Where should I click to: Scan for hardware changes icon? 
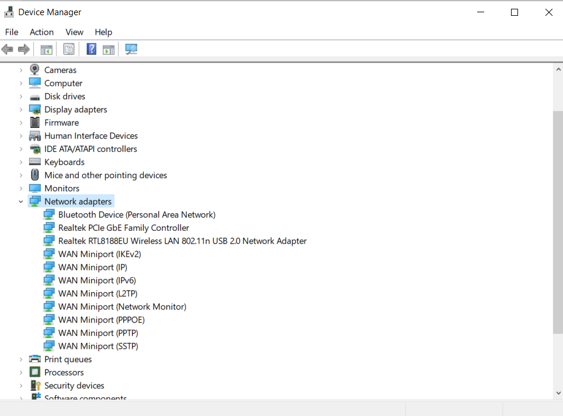point(131,49)
